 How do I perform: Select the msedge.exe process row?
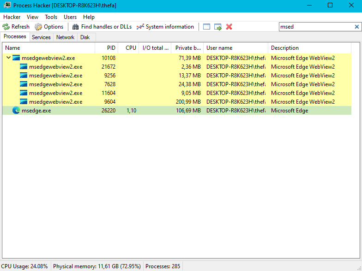click(177, 111)
